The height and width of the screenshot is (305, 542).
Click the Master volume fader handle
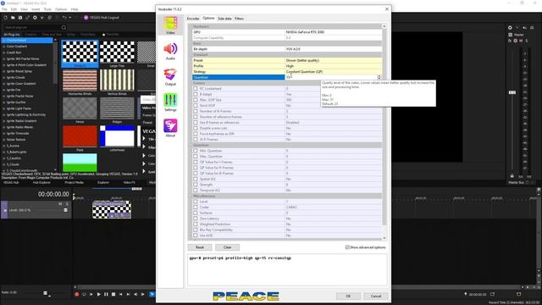click(x=512, y=92)
